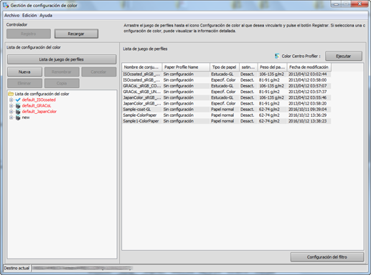Click the date 2013/04/12 03:55:46
371x275 pixels.
[x=307, y=97]
